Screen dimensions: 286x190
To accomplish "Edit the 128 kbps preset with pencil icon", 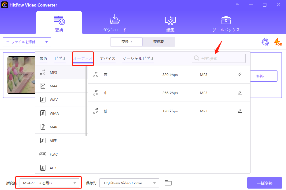I will [x=240, y=111].
